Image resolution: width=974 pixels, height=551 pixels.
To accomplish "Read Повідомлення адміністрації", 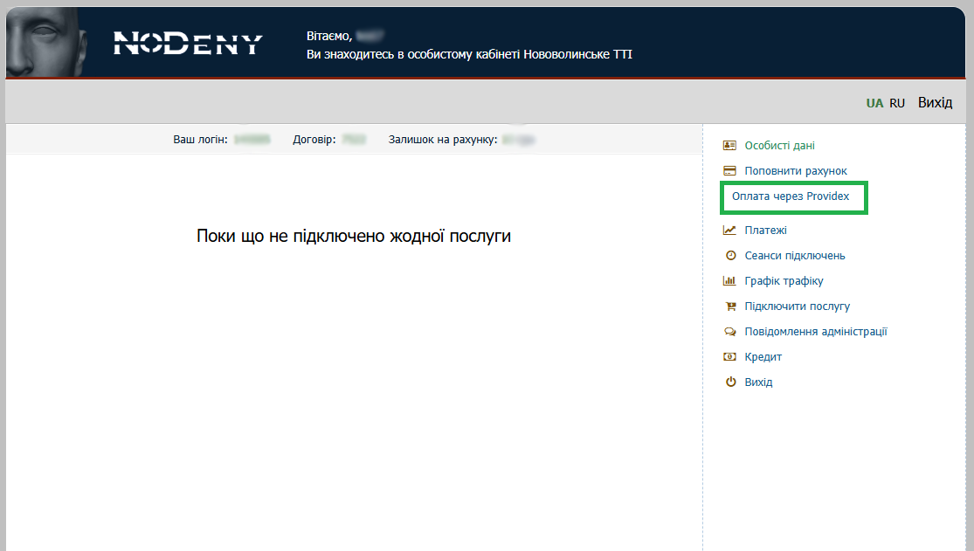I will [x=816, y=332].
